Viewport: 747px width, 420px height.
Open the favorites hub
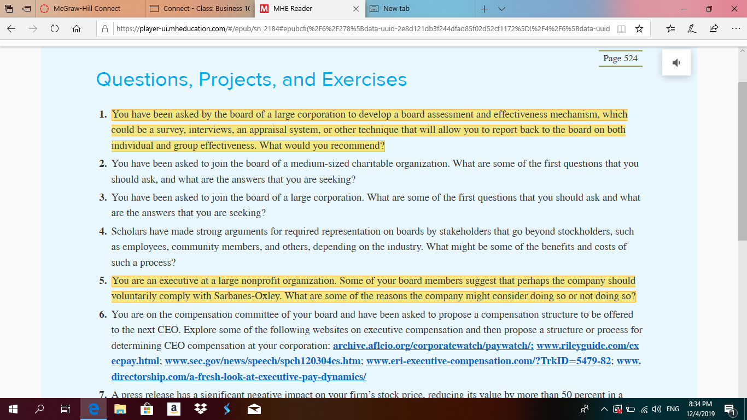click(x=671, y=28)
